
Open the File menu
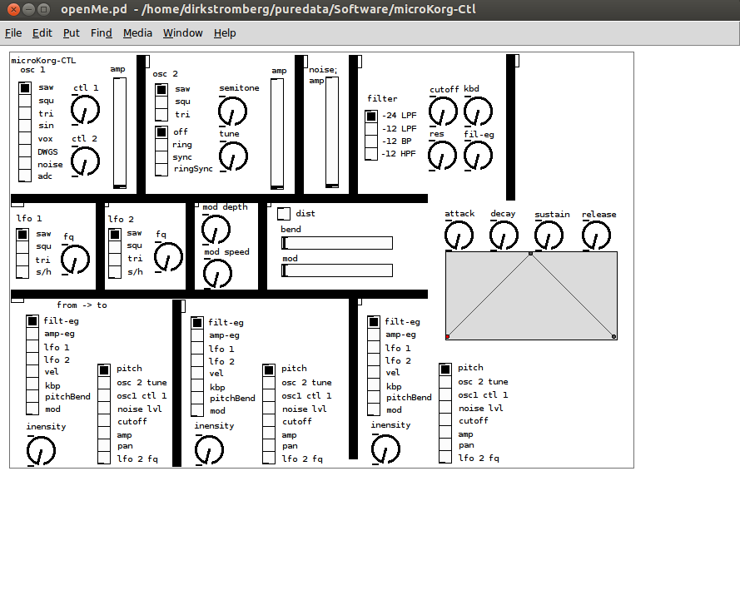click(x=13, y=33)
